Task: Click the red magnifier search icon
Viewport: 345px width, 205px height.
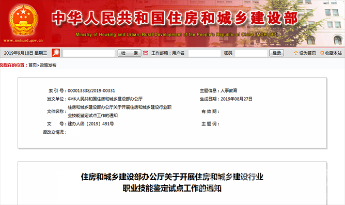Action: click(56, 53)
